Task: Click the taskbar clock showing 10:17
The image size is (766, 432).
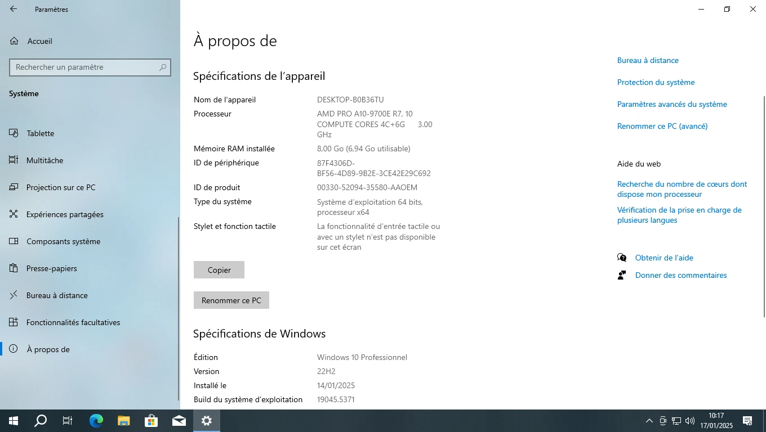Action: (x=716, y=420)
